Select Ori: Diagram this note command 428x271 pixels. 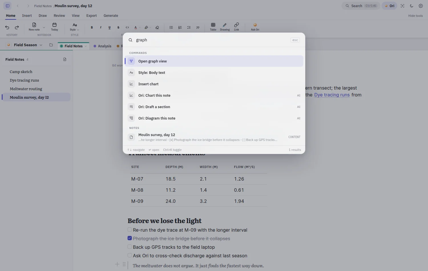click(214, 118)
